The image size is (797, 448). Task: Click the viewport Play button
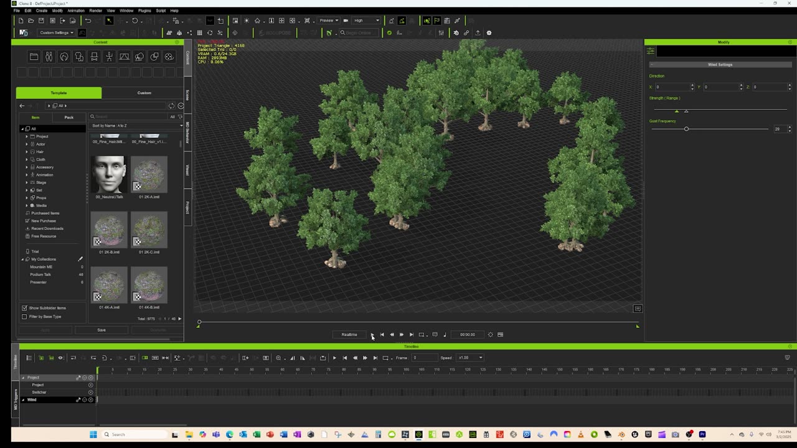click(x=372, y=335)
